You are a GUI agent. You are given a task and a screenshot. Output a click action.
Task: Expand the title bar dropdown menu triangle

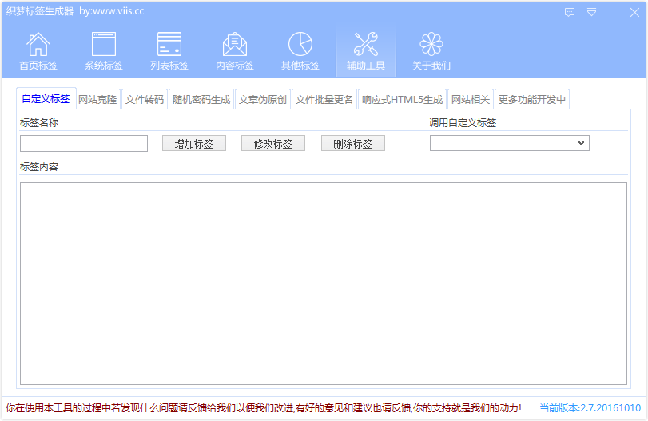click(591, 12)
